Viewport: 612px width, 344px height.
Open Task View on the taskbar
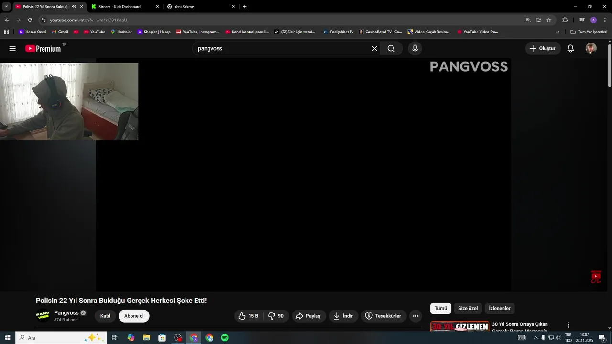pyautogui.click(x=115, y=338)
